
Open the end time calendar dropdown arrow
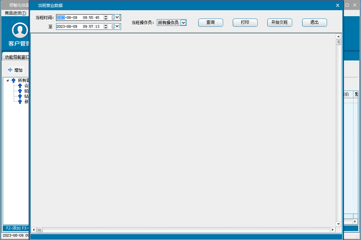117,26
